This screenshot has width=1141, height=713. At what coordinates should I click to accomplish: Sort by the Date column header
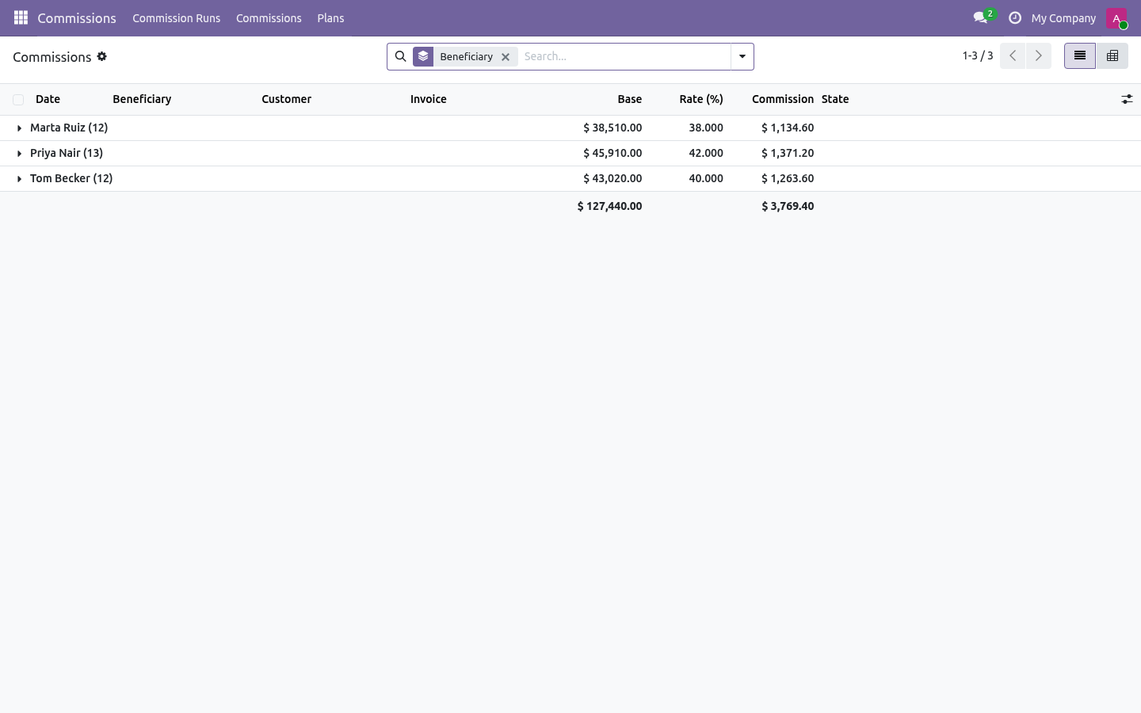pyautogui.click(x=48, y=99)
